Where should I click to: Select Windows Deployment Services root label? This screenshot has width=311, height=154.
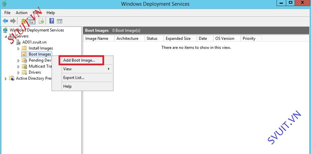click(37, 30)
